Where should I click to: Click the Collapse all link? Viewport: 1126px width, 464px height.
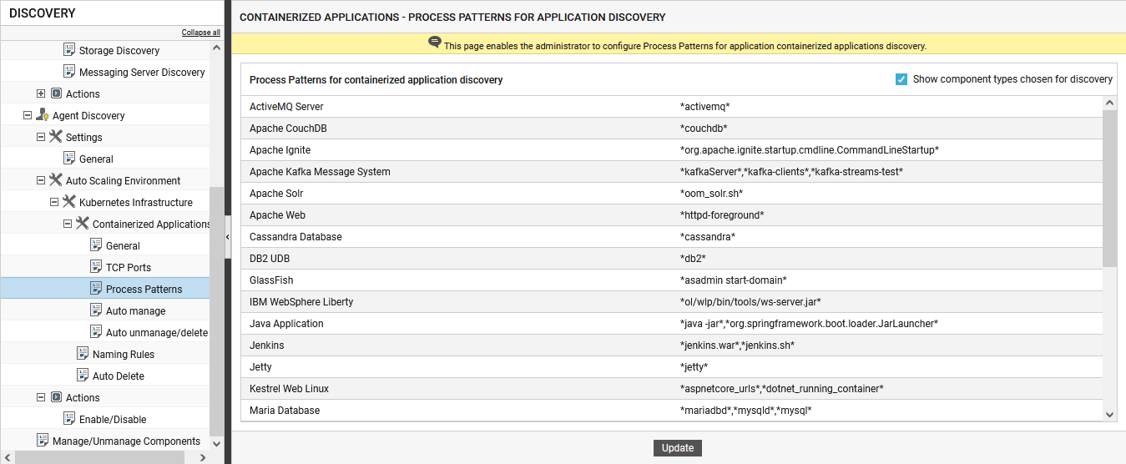pos(201,33)
